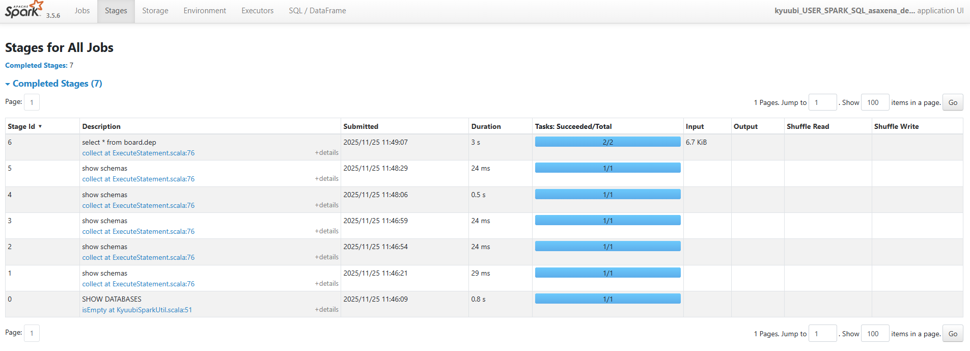The image size is (970, 351).
Task: Open the Jobs tab
Action: coord(82,11)
